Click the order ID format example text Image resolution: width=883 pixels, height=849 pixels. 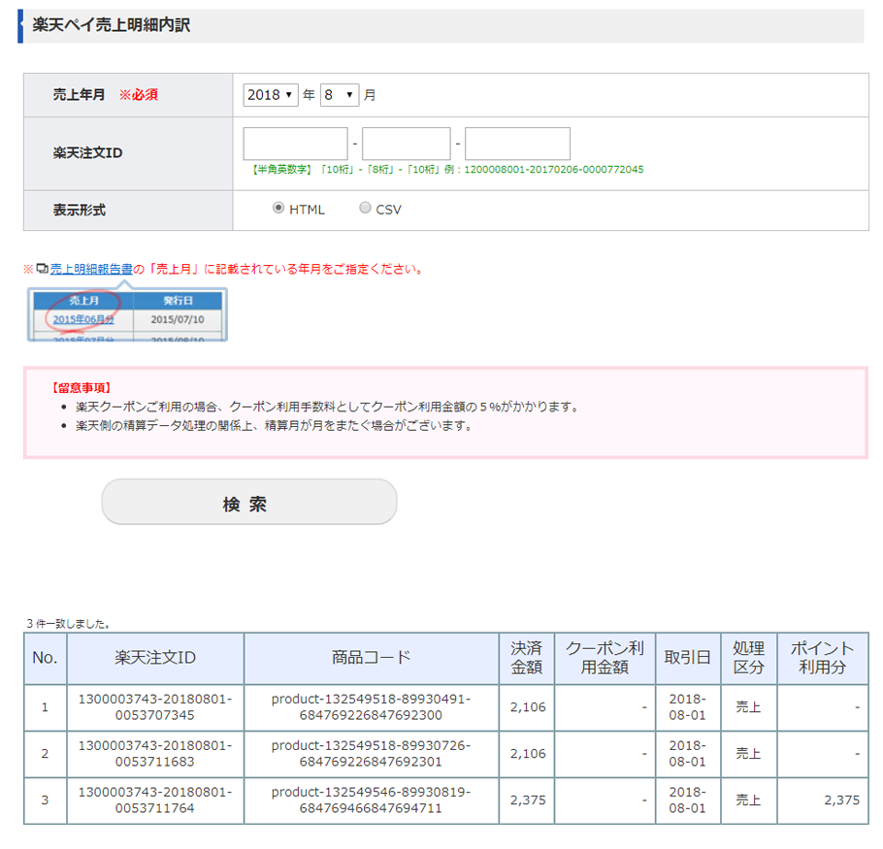tap(447, 170)
